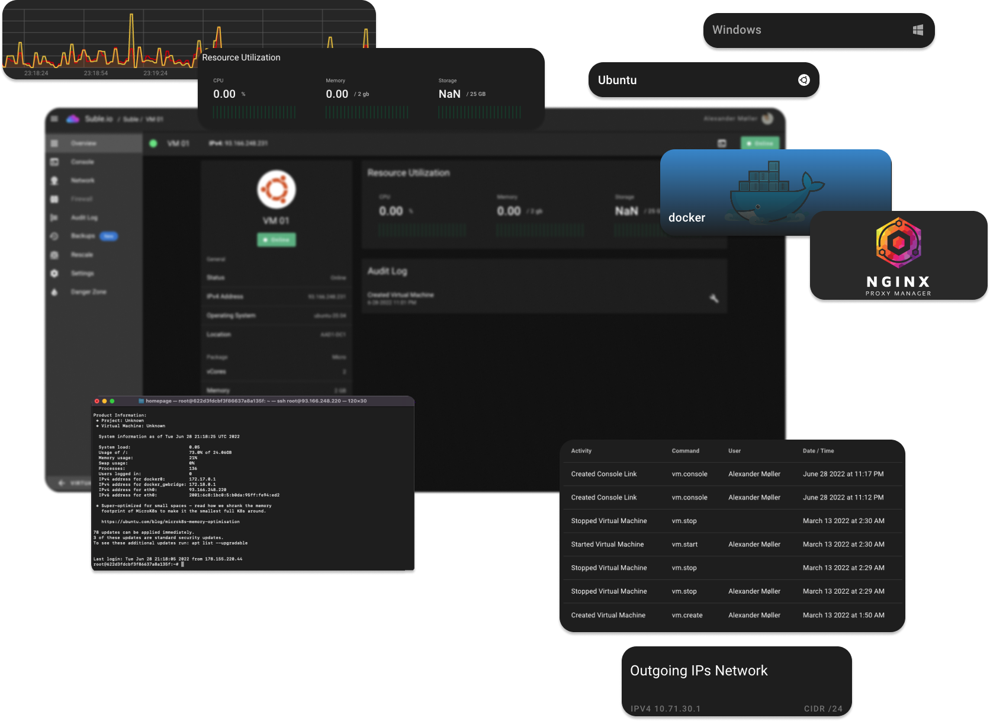This screenshot has width=990, height=721.
Task: Click the Ubuntu logo on the Ubuntu card
Action: (803, 80)
